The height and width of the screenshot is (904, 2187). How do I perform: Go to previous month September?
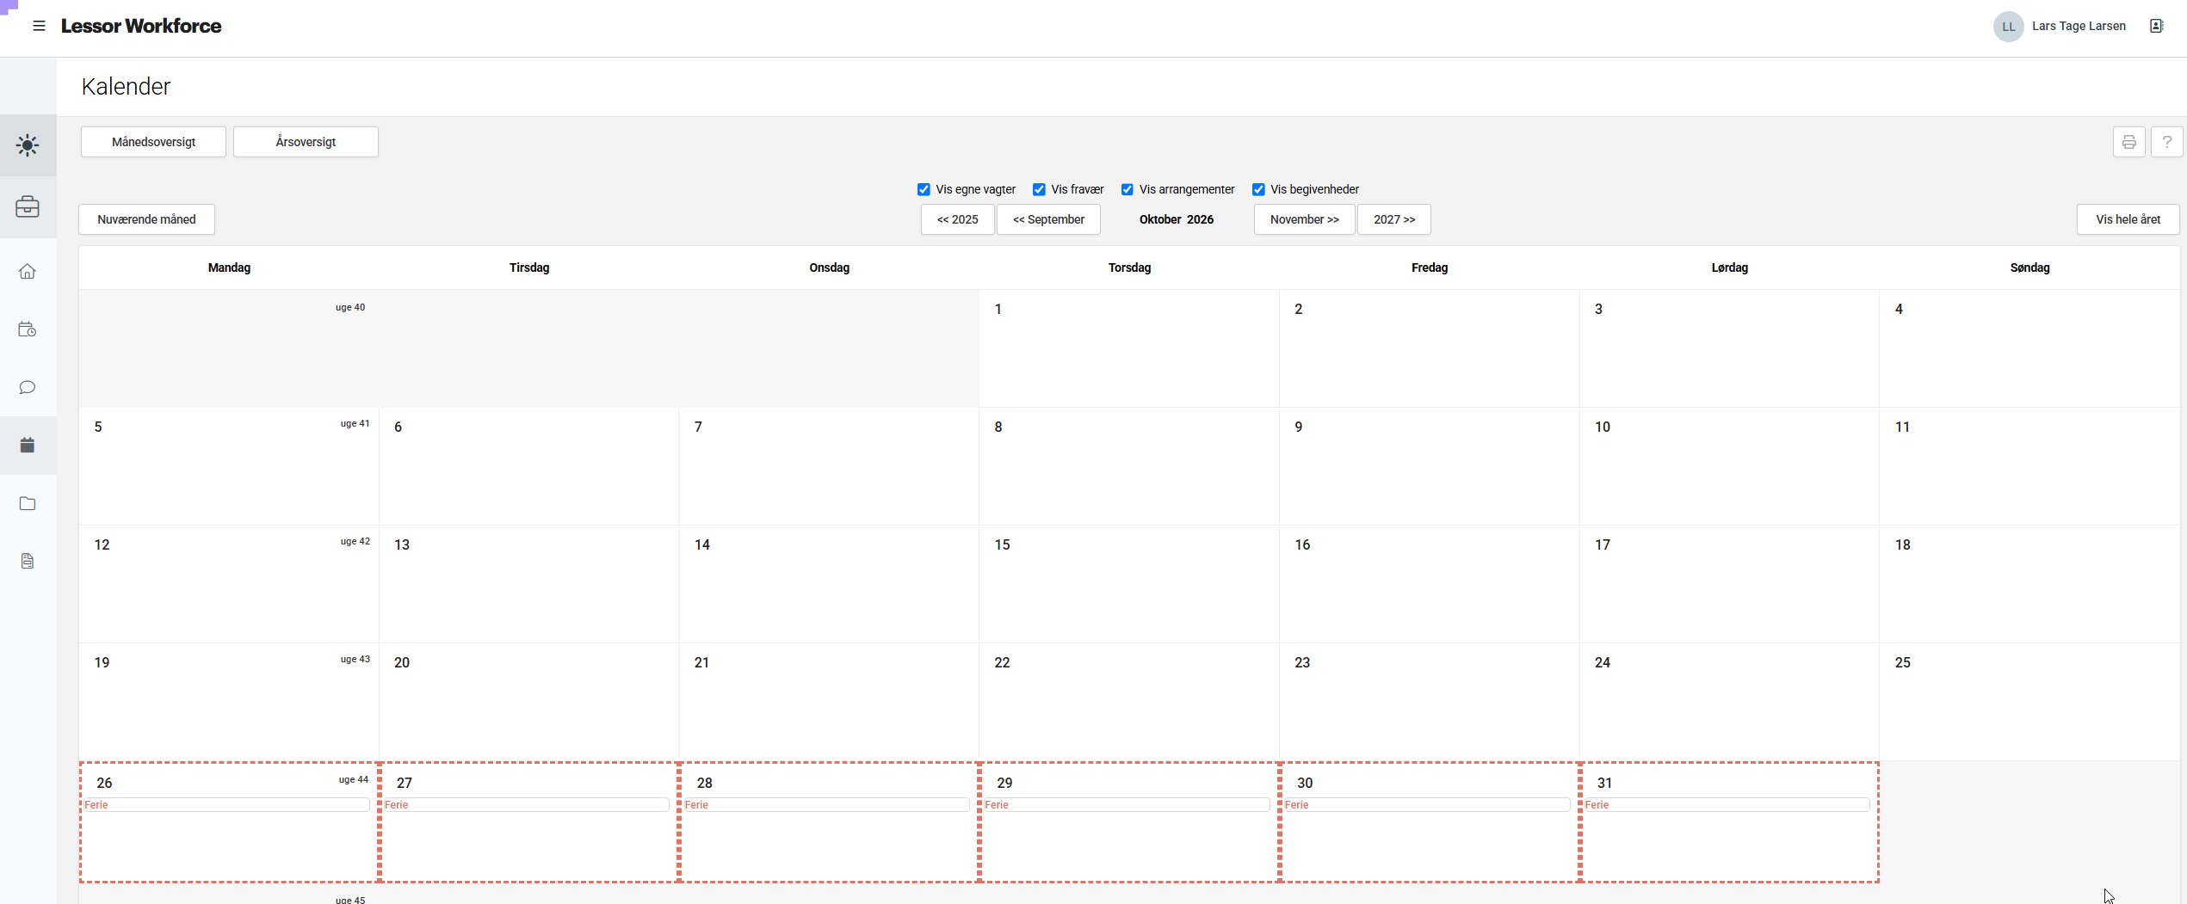[1048, 219]
